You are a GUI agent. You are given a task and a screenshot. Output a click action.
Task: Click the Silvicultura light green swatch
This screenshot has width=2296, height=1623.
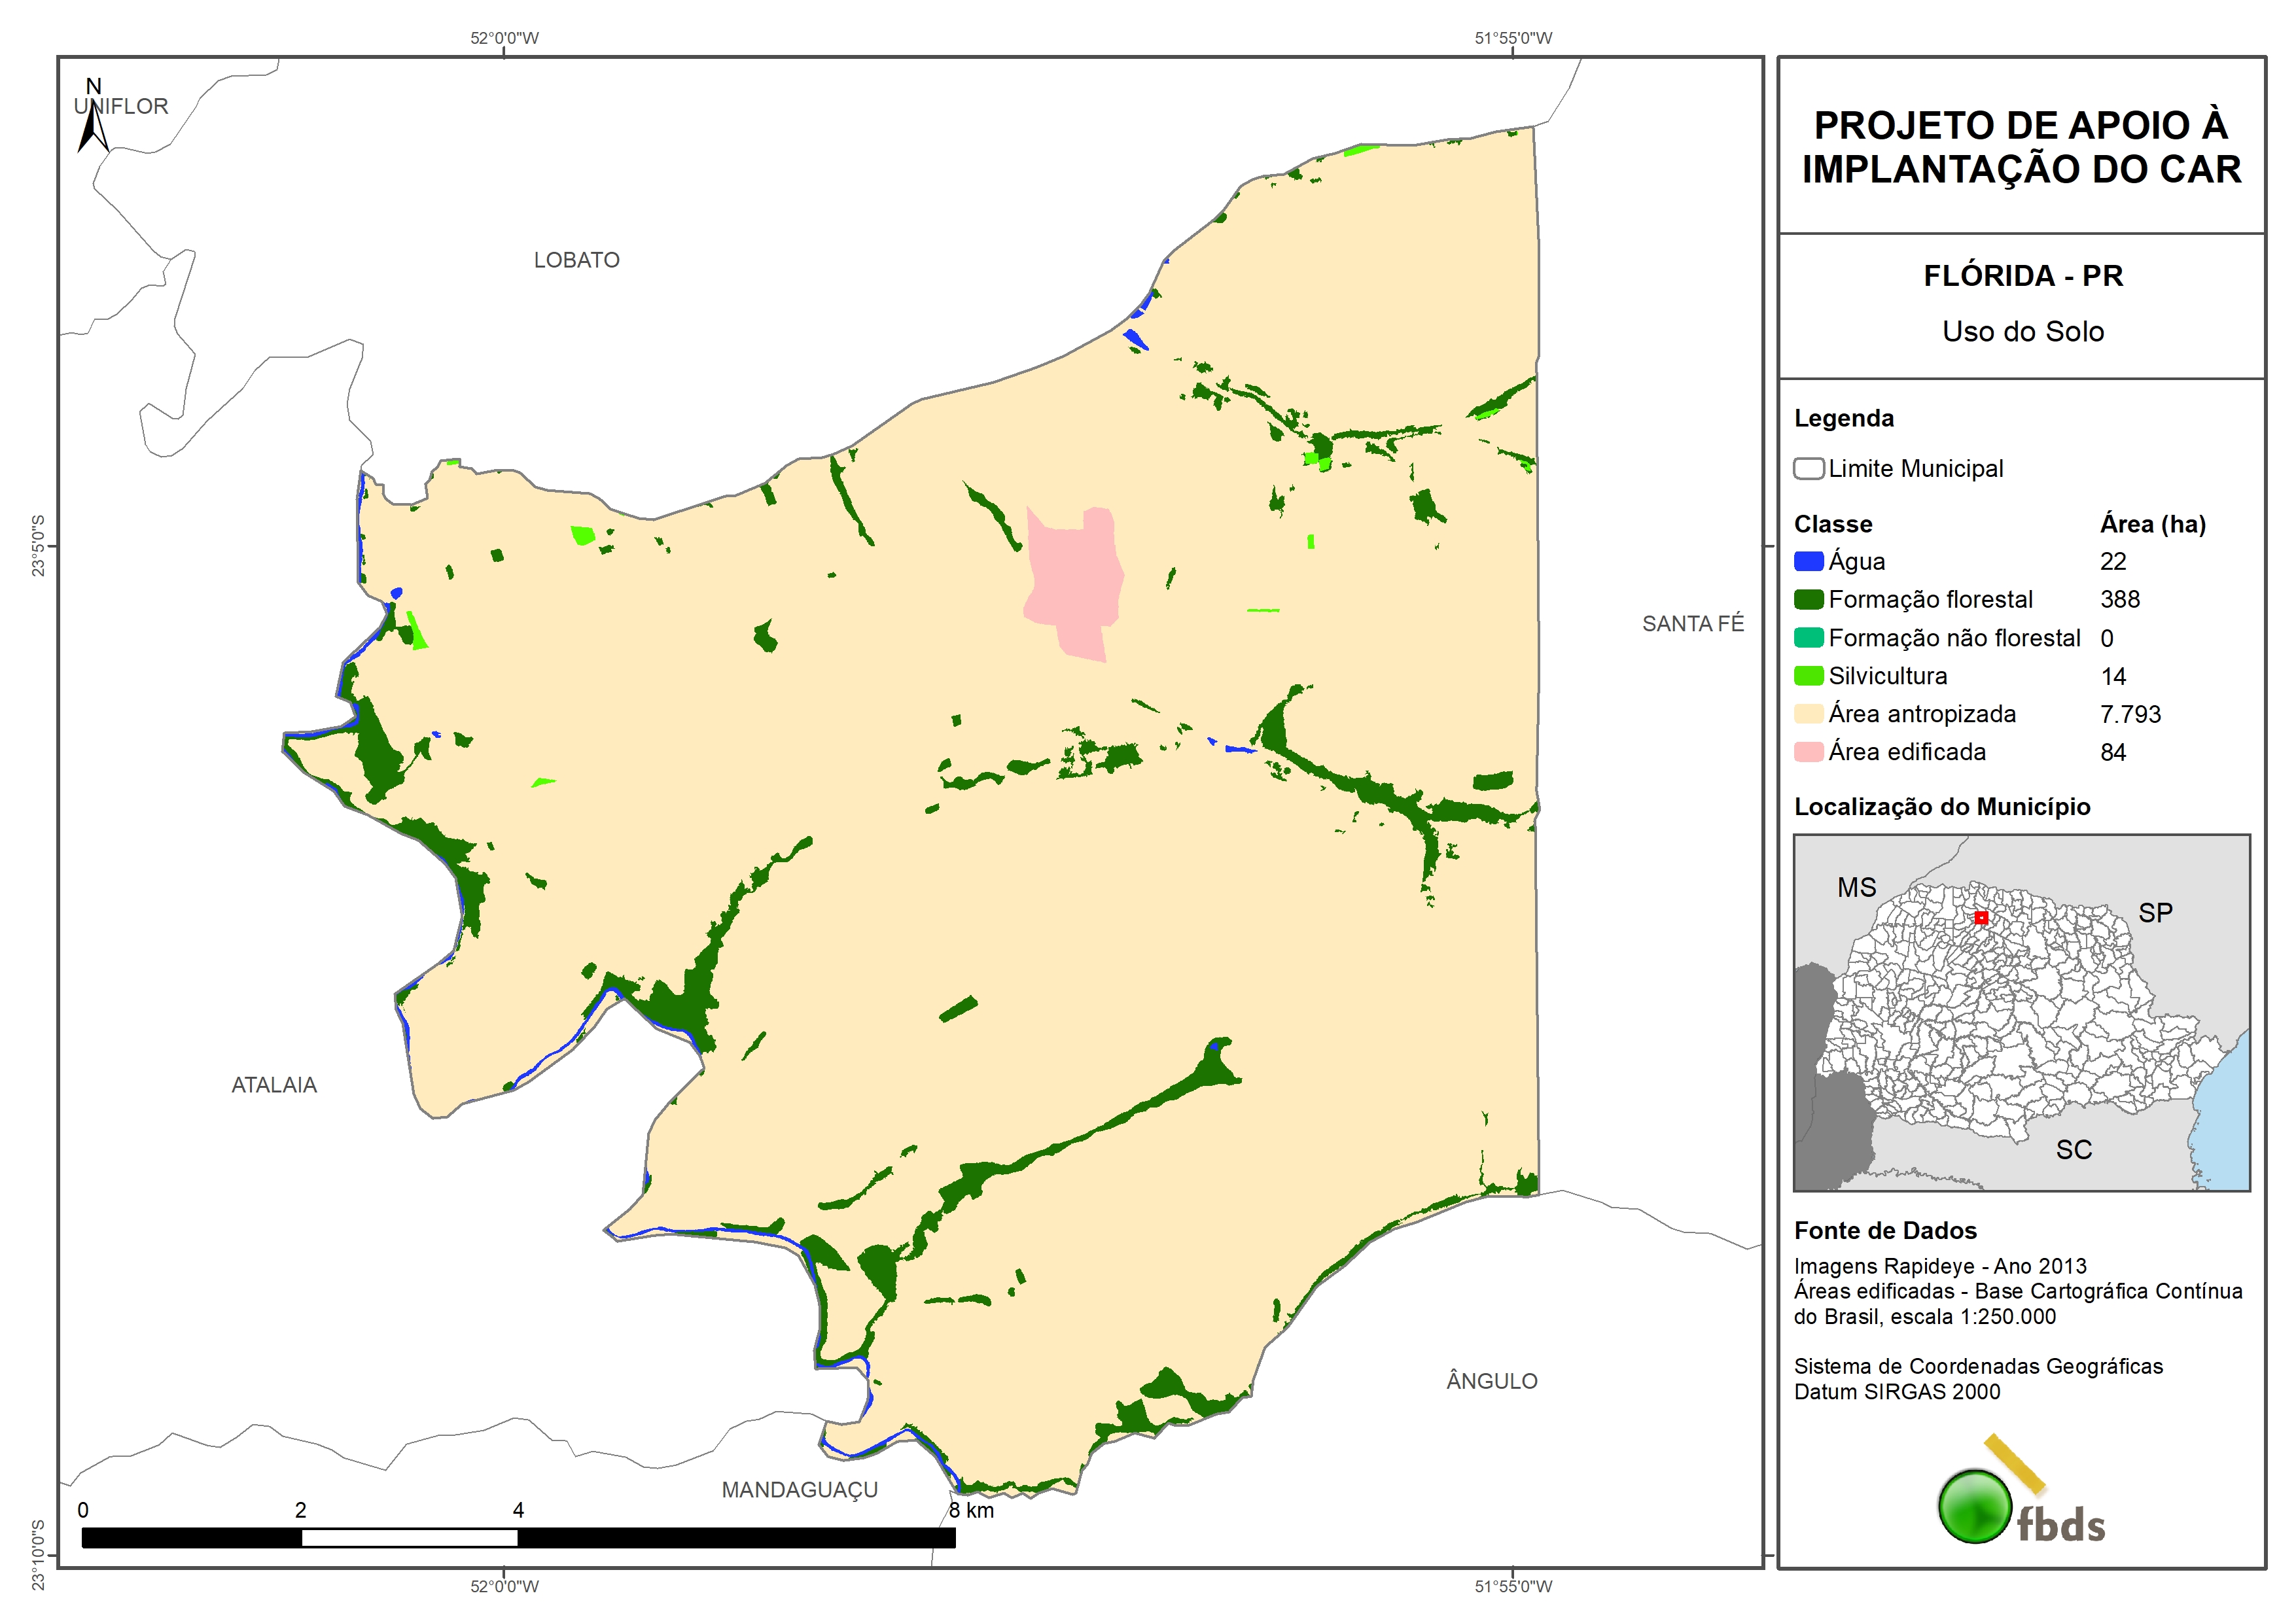(x=1808, y=676)
